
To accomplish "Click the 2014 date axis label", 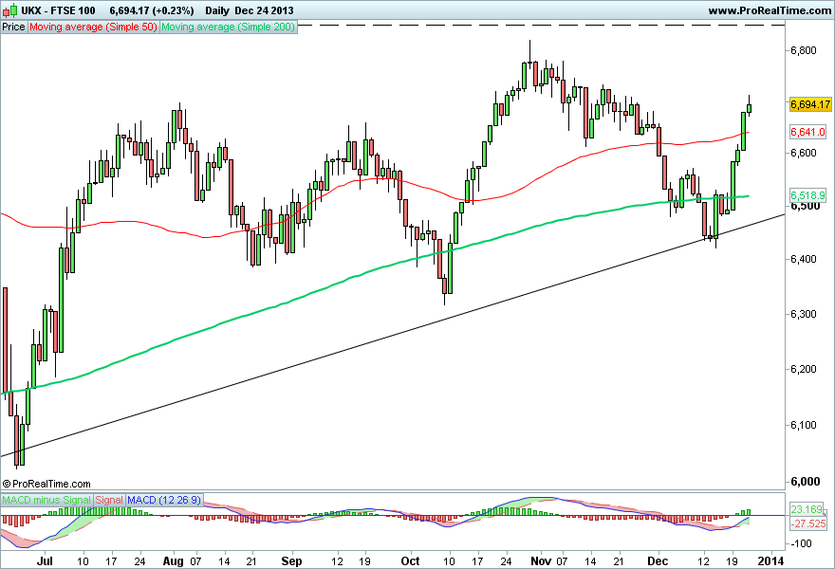I will pos(770,561).
